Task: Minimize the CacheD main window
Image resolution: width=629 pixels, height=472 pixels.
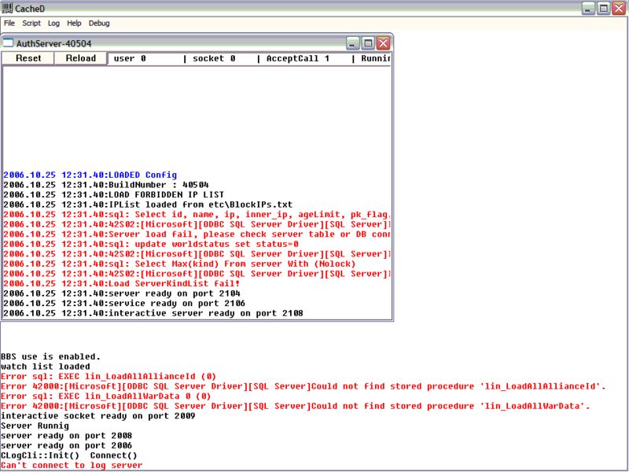Action: click(588, 8)
